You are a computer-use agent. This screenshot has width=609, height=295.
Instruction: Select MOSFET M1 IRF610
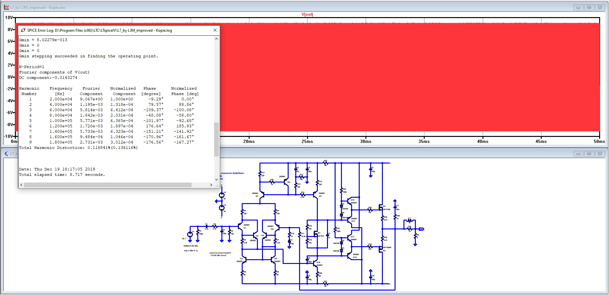point(316,234)
